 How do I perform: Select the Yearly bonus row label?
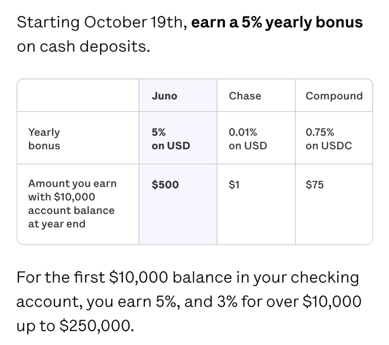pyautogui.click(x=44, y=139)
